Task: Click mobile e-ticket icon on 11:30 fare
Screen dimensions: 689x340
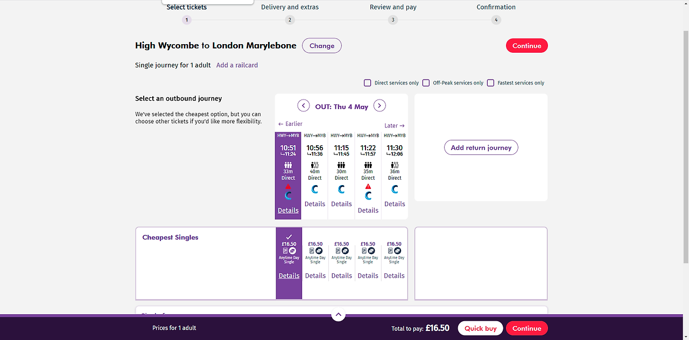Action: click(391, 251)
